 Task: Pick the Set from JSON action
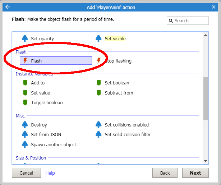click(46, 134)
